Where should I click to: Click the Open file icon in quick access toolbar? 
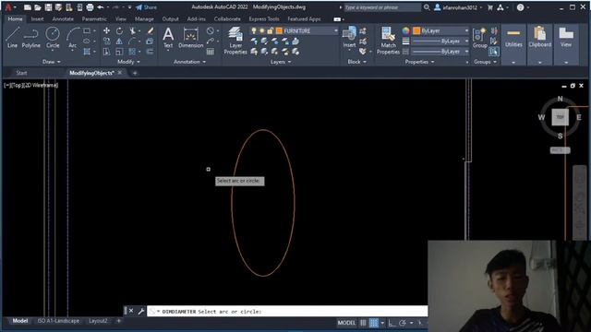point(38,7)
